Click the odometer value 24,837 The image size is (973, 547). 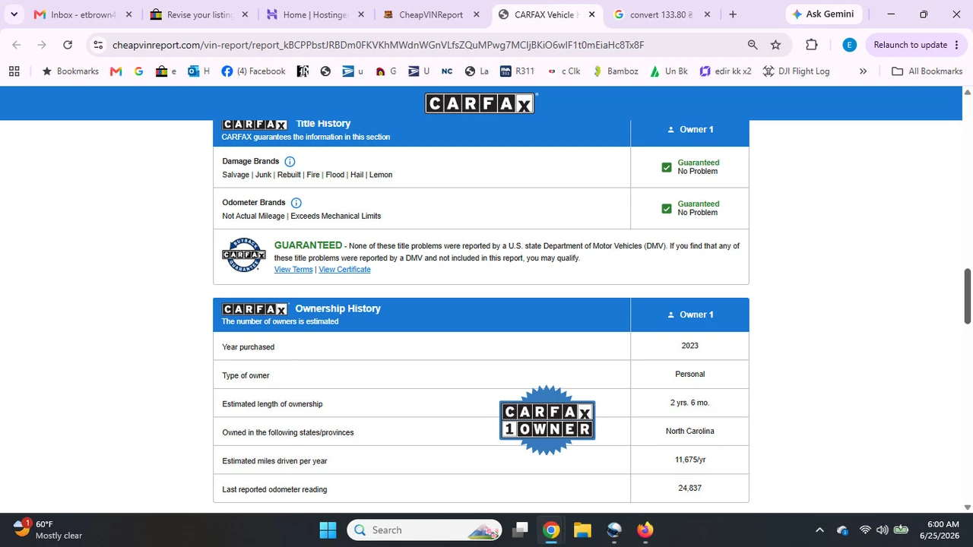click(689, 489)
